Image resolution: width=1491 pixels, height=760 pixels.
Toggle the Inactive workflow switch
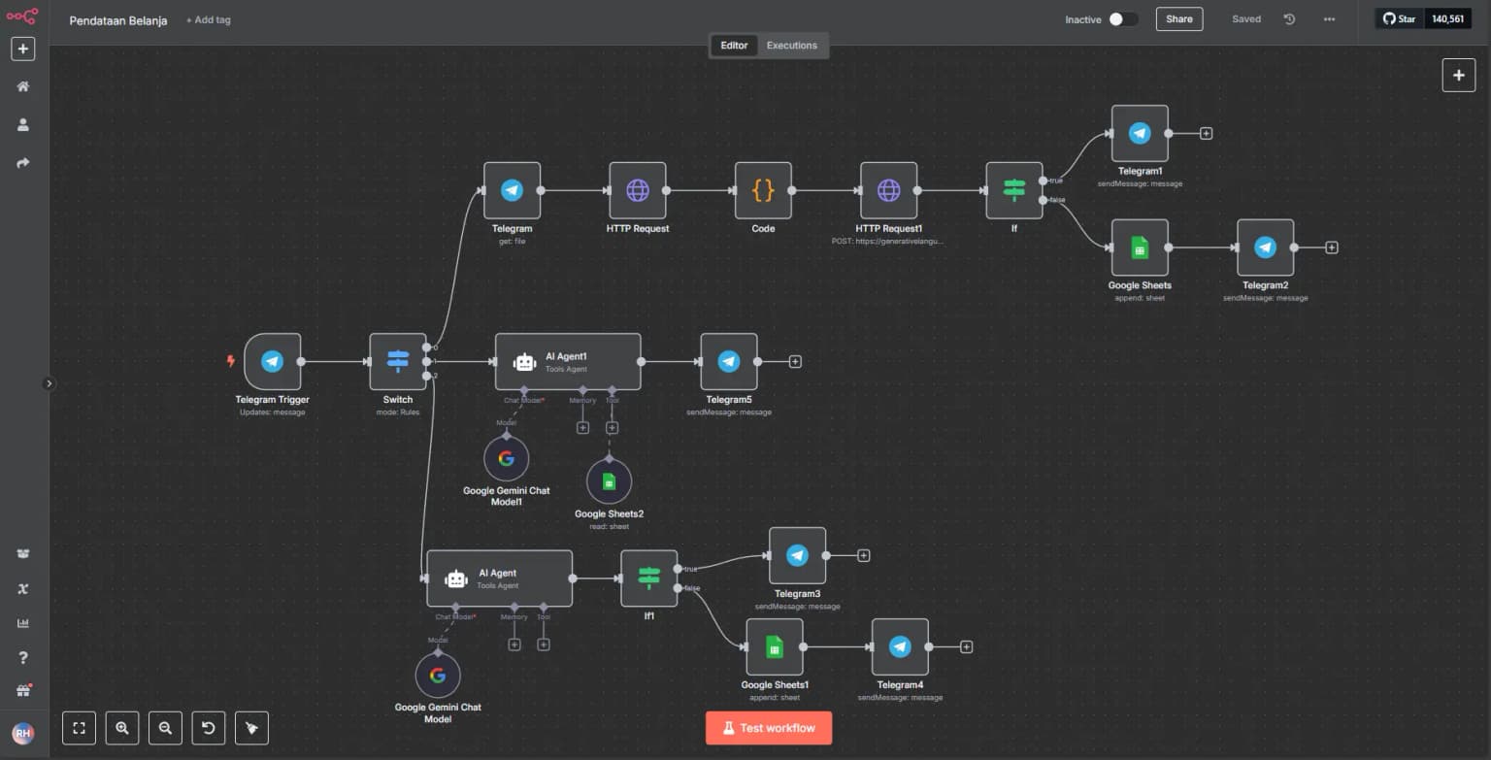click(1123, 19)
